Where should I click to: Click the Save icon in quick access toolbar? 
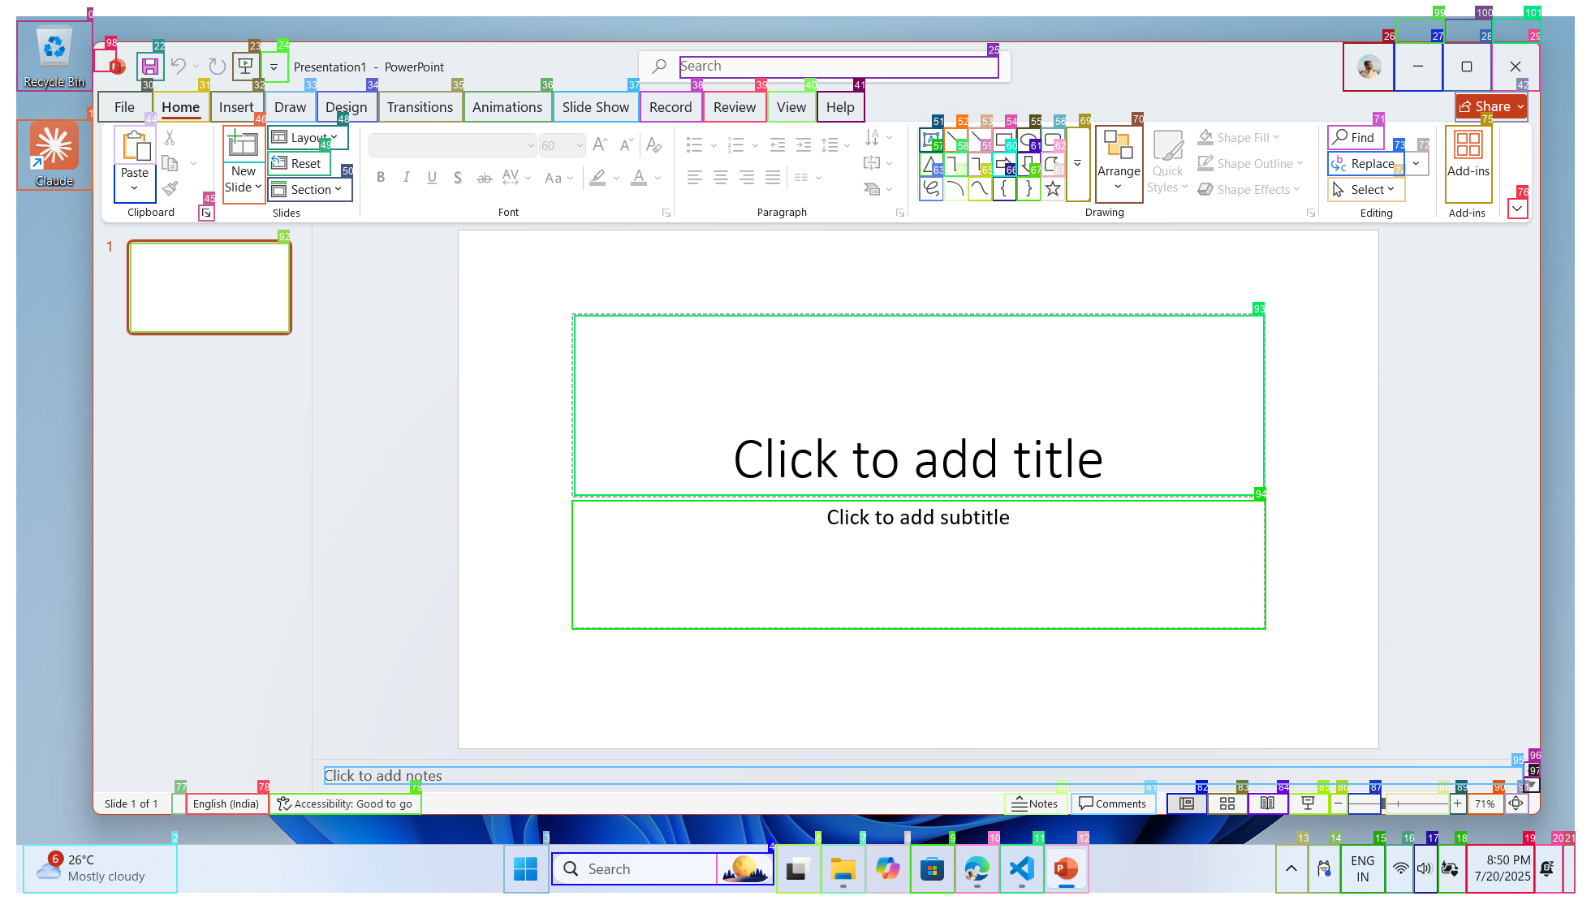[150, 67]
